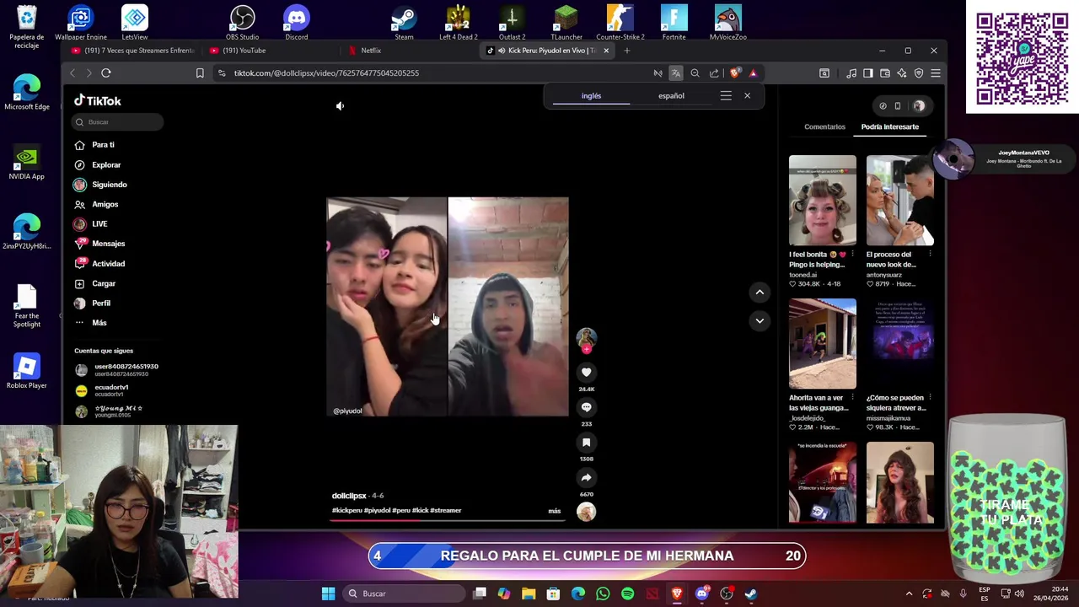Viewport: 1079px width, 607px height.
Task: Toggle the browser sidebar panel
Action: (x=868, y=73)
